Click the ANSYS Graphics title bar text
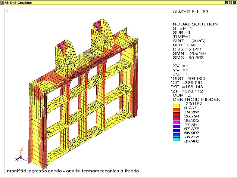 [18, 3]
